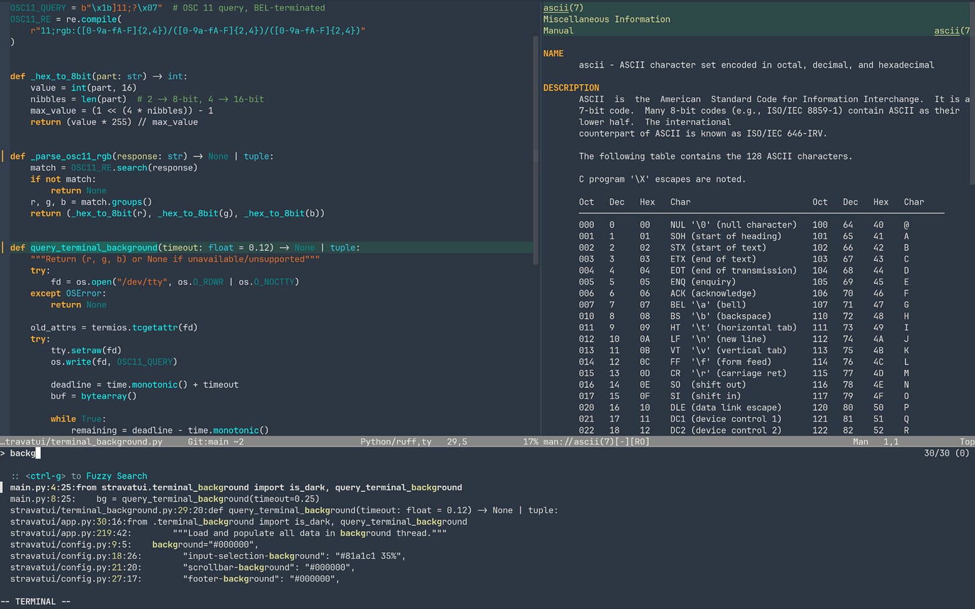Click the "Python/ruff,ty" filetype status entry

pos(396,442)
